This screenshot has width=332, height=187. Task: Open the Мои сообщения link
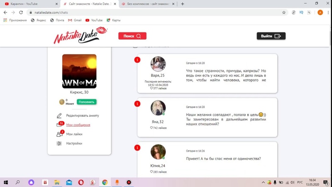pyautogui.click(x=78, y=125)
